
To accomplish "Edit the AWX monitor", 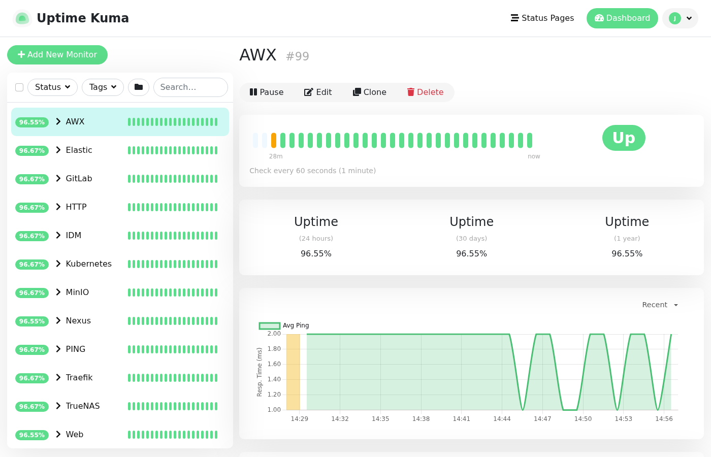I will pos(318,92).
